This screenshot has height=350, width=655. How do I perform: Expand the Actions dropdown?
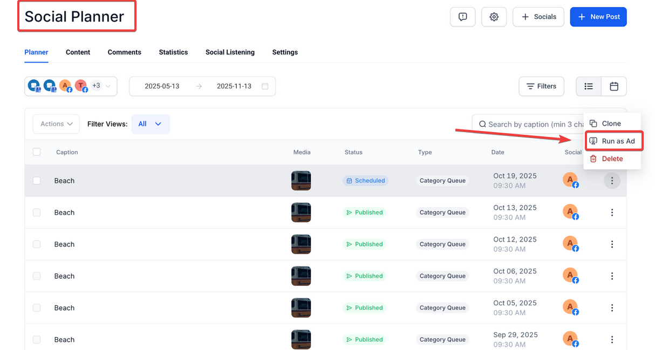[x=56, y=124]
